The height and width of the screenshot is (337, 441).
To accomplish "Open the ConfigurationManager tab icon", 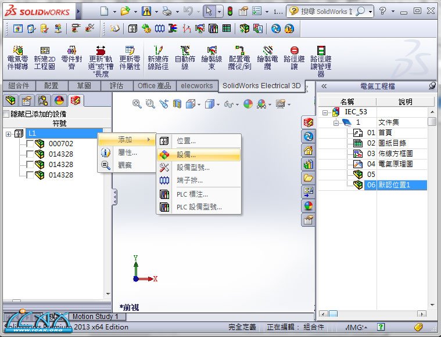I will 43,100.
